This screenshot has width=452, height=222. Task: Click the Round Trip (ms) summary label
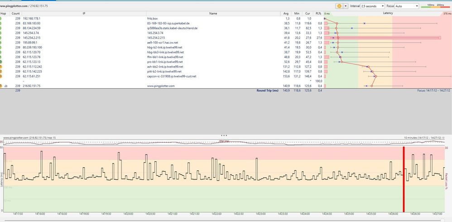268,91
